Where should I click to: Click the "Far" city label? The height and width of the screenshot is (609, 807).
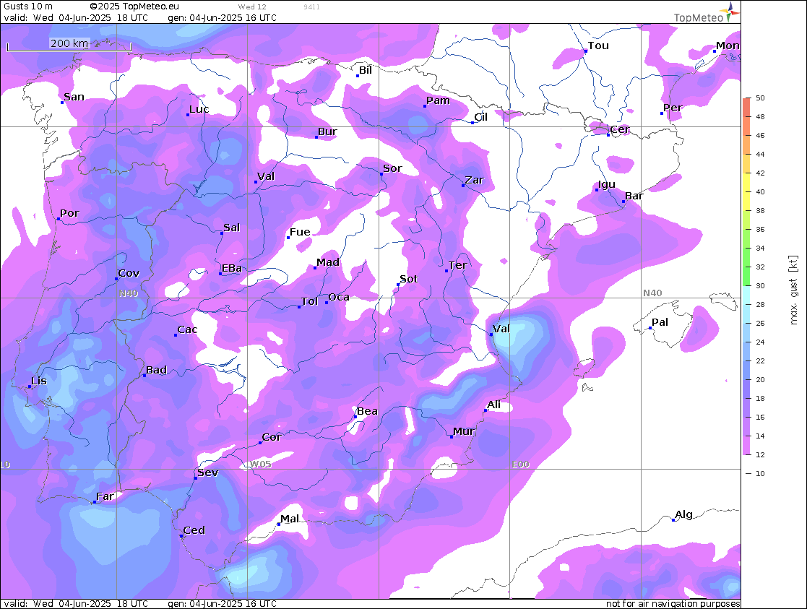(x=105, y=496)
